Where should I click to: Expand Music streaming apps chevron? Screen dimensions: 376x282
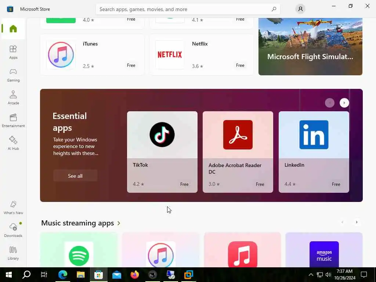click(x=119, y=223)
